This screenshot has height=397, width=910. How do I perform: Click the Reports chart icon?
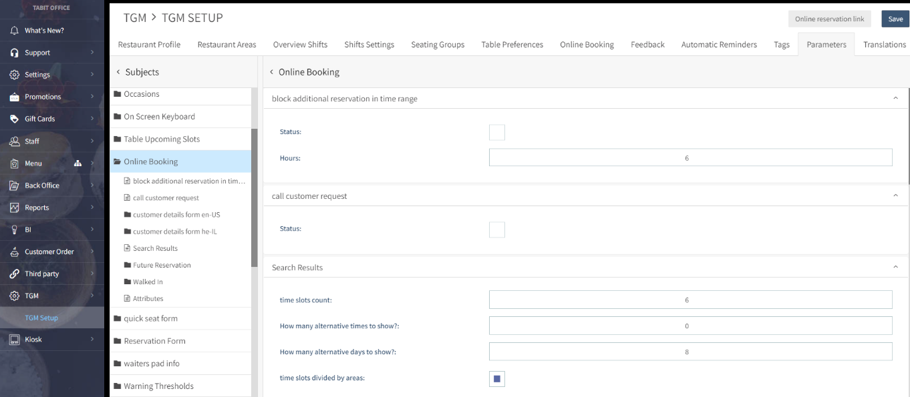click(14, 208)
